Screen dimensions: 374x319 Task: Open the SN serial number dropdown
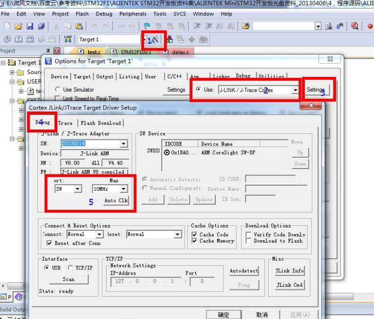click(x=124, y=143)
